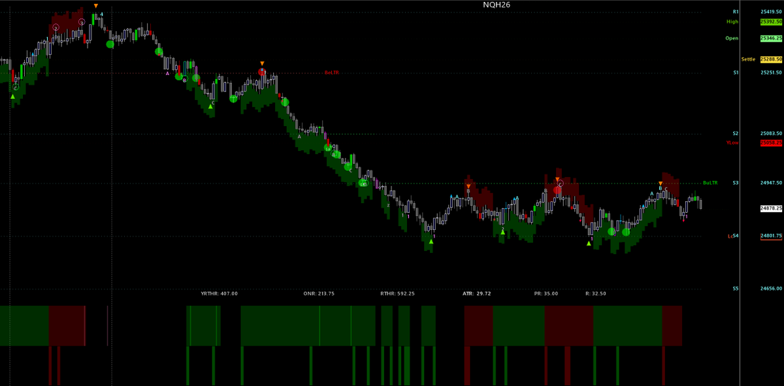Click the 25251.50 price value
Viewport: 784px width, 386px height.
(771, 72)
